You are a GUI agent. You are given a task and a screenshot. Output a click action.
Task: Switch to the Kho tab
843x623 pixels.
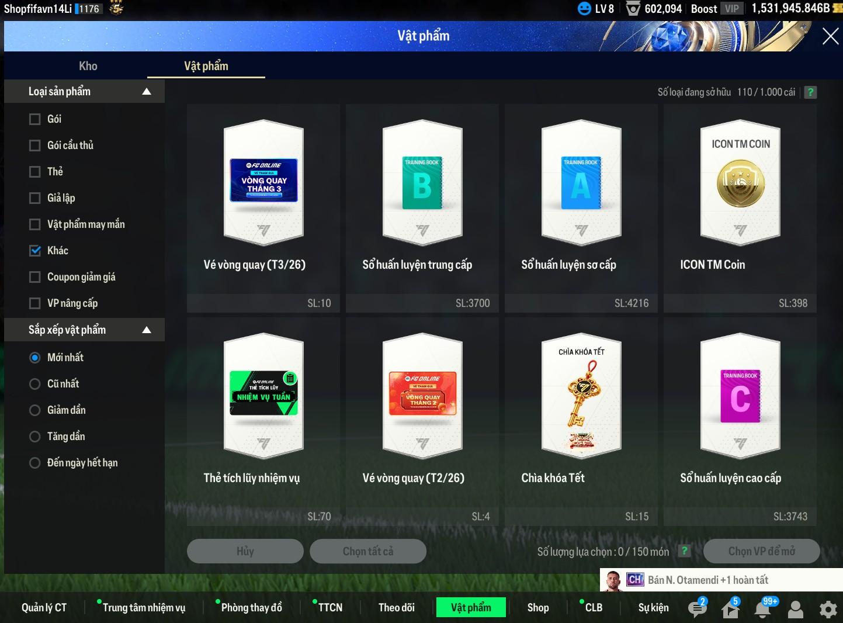[x=88, y=66]
